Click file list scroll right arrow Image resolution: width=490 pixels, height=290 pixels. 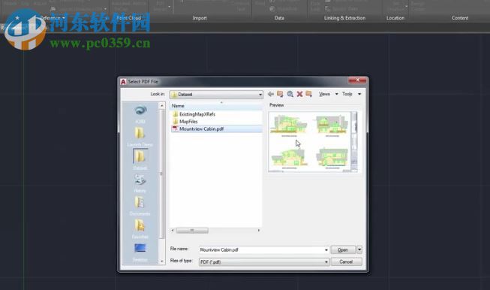coord(259,231)
